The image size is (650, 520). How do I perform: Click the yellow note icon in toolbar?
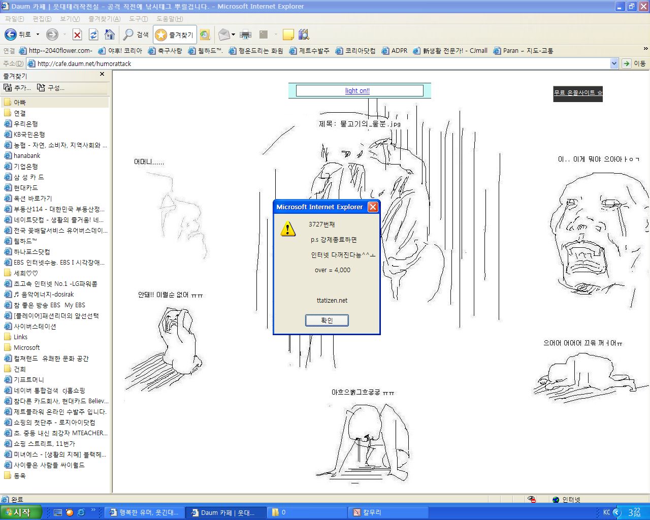(x=288, y=35)
